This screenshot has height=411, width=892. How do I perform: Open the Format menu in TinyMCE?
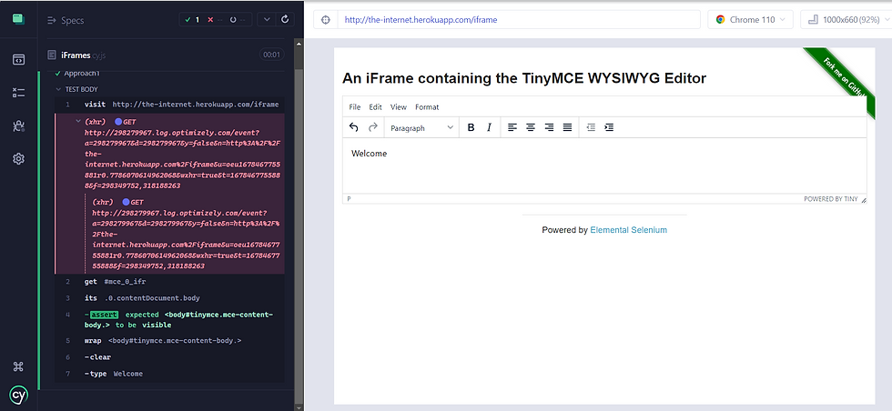[x=427, y=107]
